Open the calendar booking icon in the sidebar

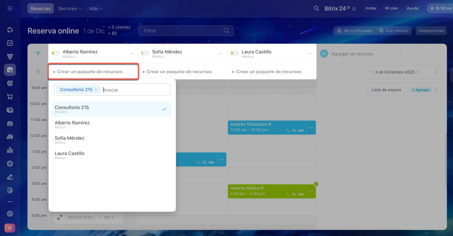click(x=10, y=70)
